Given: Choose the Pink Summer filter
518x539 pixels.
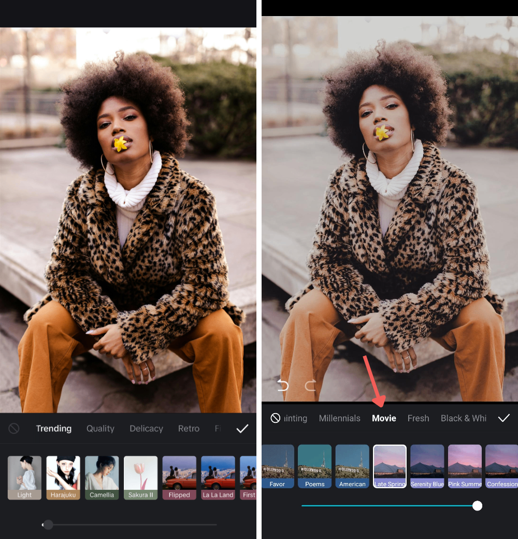Looking at the screenshot, I should [465, 466].
